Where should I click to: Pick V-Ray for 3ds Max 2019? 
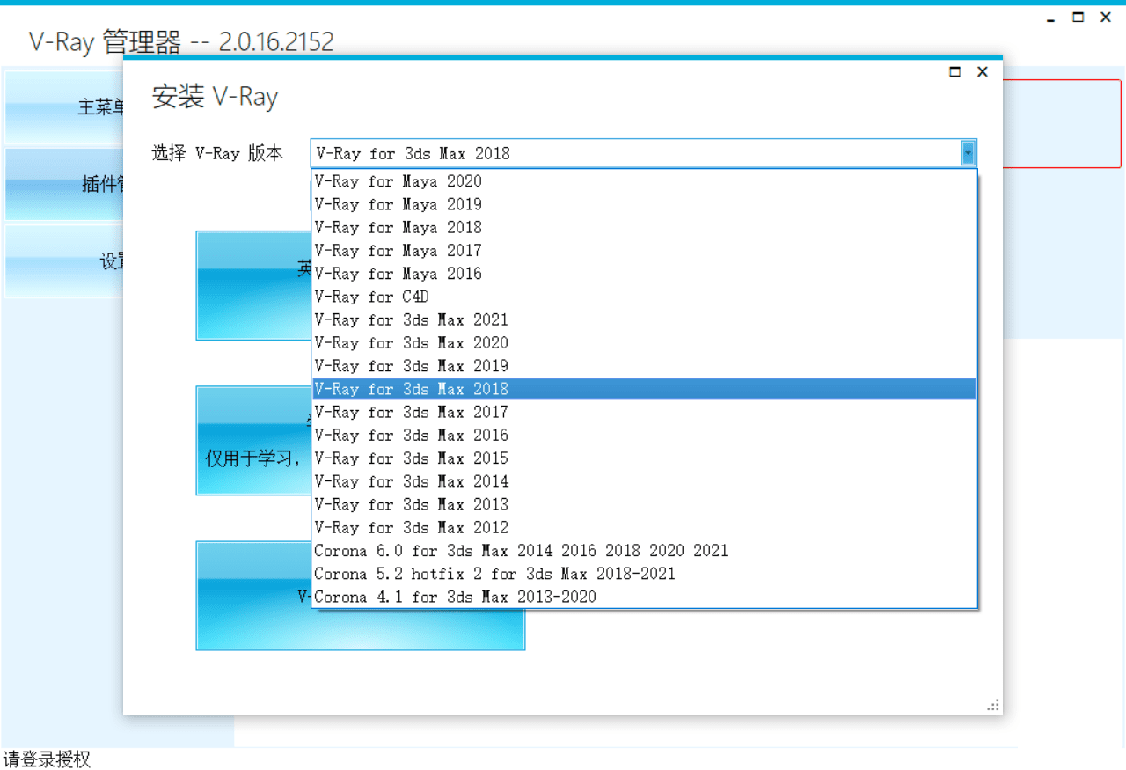(x=644, y=366)
